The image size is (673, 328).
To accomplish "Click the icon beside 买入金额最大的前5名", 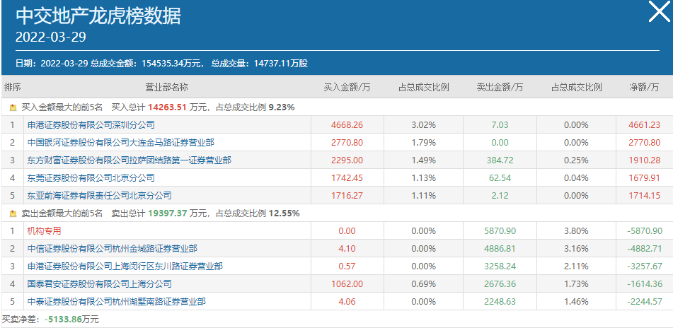I will [x=12, y=107].
